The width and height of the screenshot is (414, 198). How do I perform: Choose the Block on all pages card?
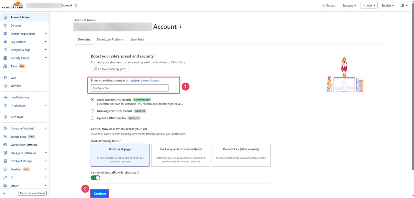pyautogui.click(x=120, y=155)
